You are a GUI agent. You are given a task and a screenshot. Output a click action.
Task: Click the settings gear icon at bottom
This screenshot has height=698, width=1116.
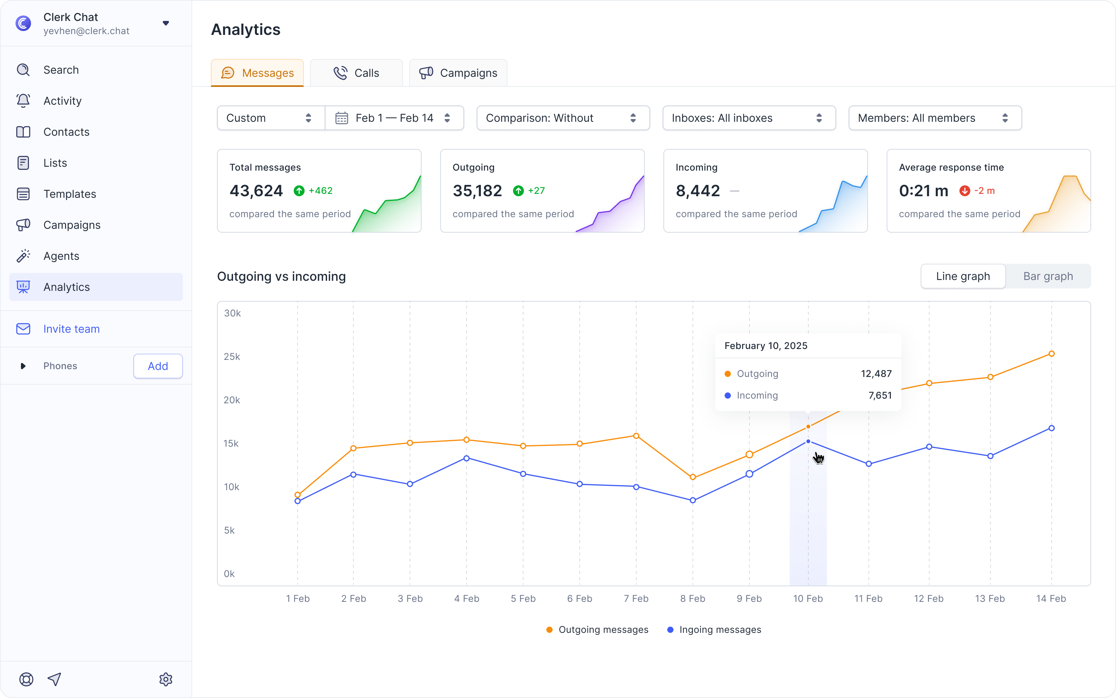pyautogui.click(x=165, y=679)
